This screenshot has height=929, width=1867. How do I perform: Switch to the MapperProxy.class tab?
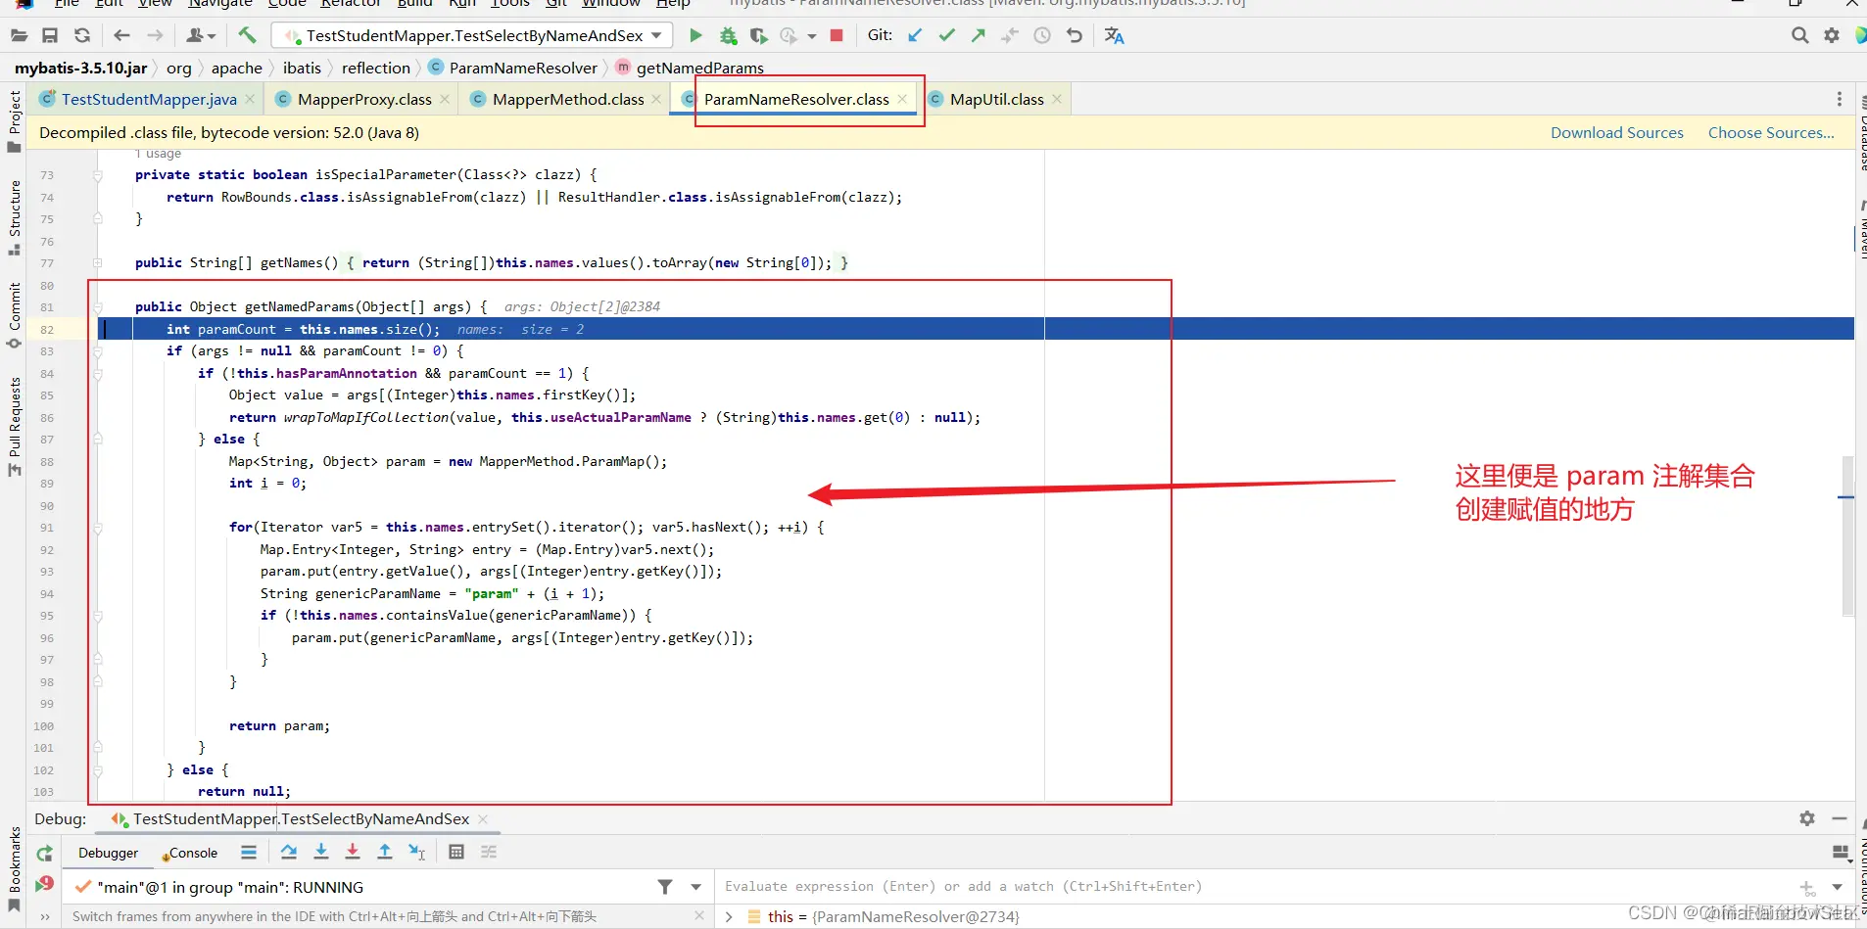pyautogui.click(x=363, y=99)
